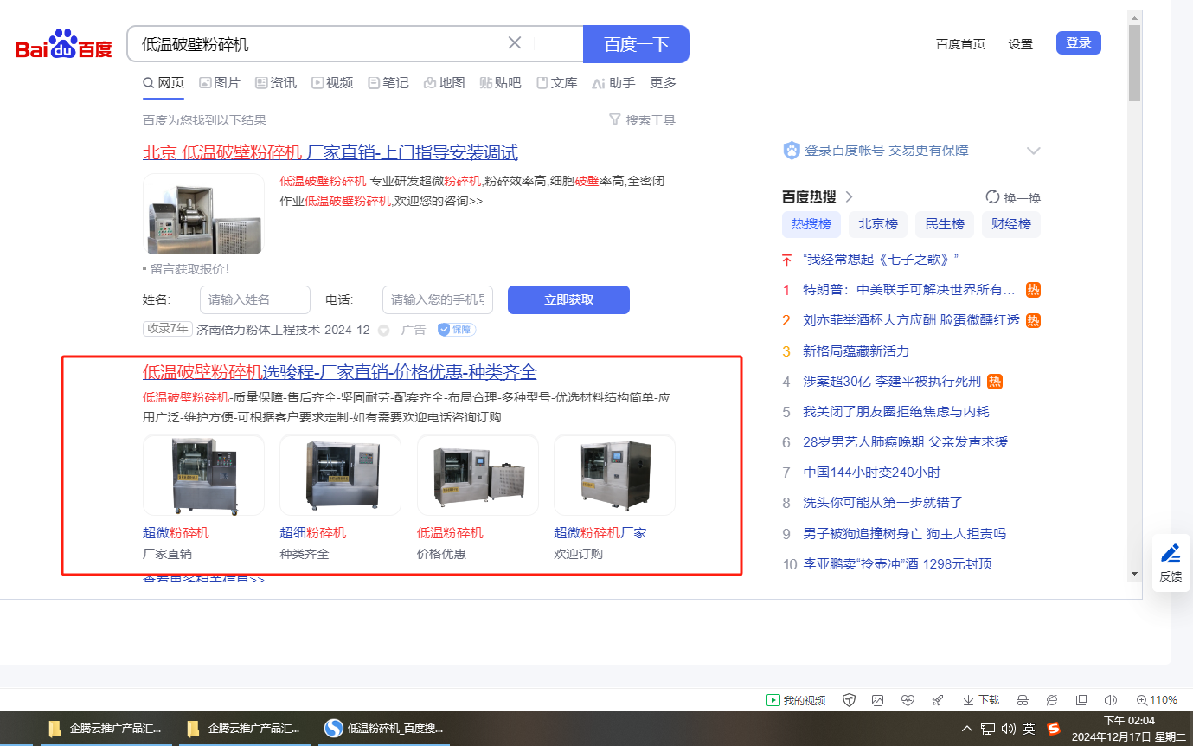Click the picture icon in the status bar
The image size is (1193, 746).
click(x=878, y=700)
